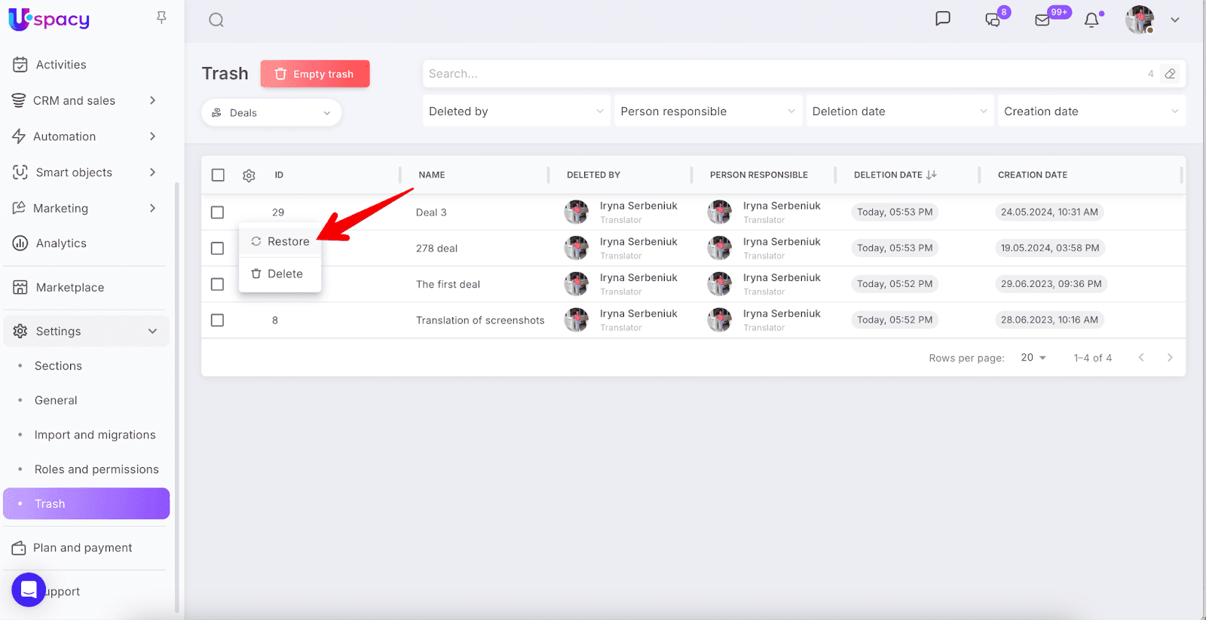
Task: Open the notifications bell icon
Action: 1091,20
